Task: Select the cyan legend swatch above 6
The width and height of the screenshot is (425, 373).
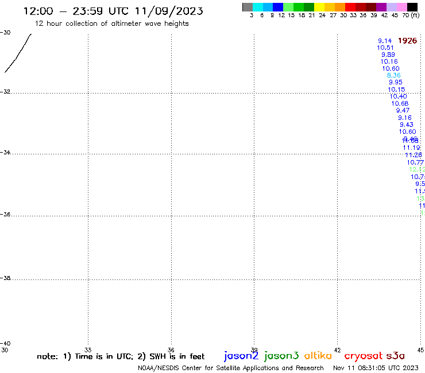Action: tap(258, 7)
